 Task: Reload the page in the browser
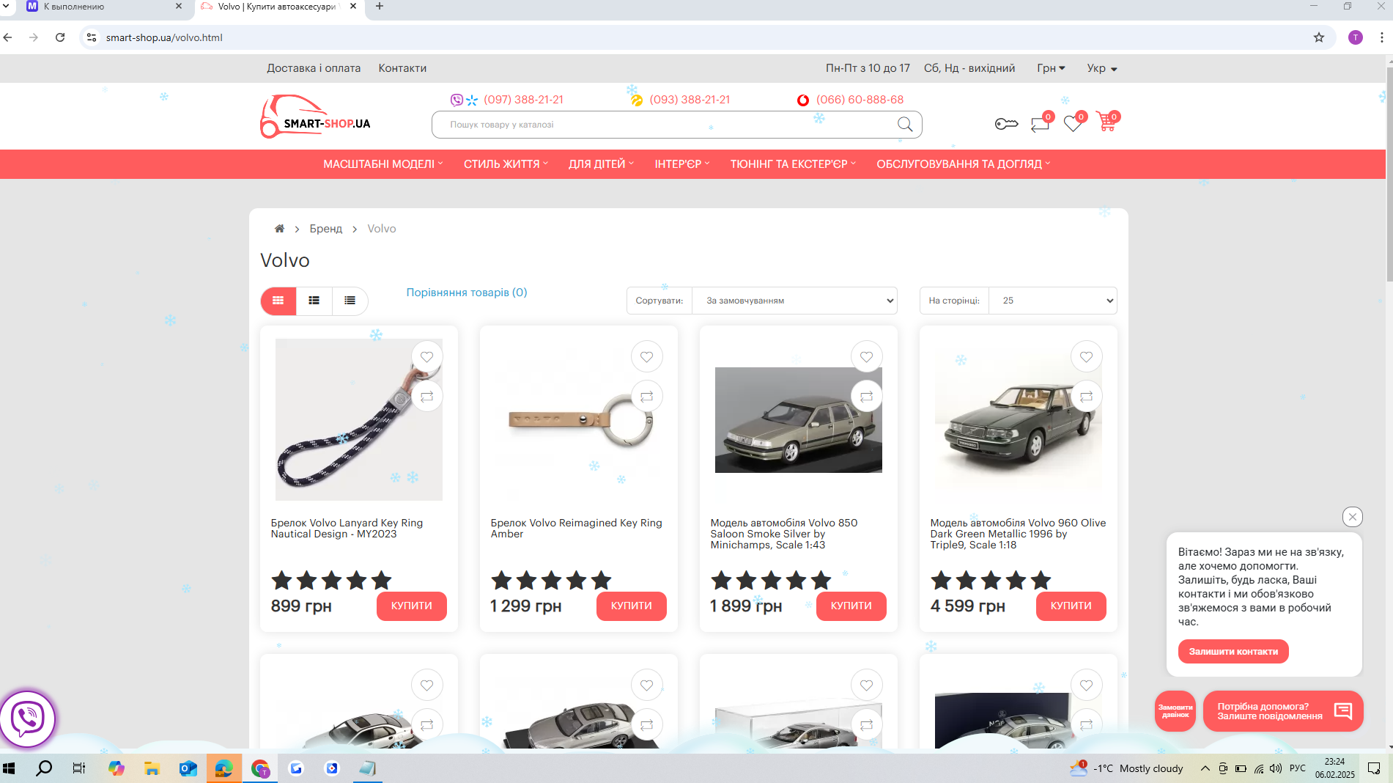[x=60, y=37]
